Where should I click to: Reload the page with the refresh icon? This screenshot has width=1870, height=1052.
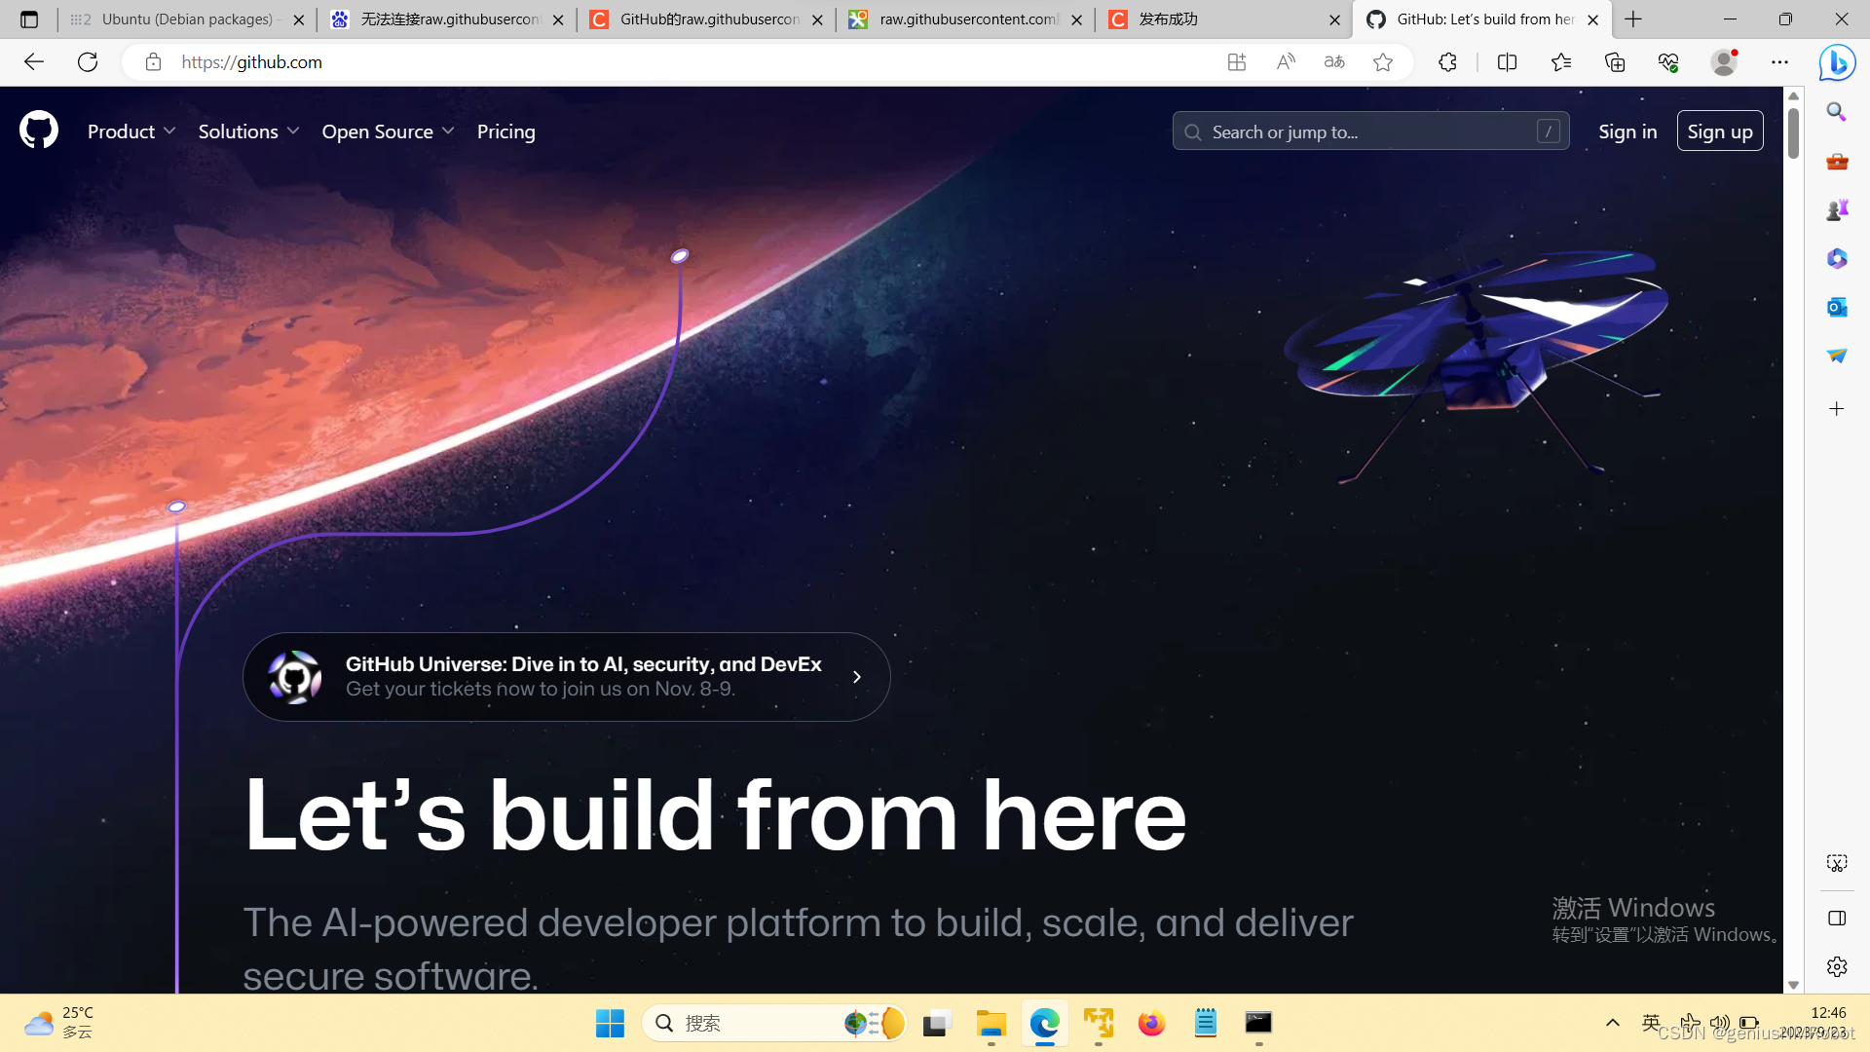(x=88, y=62)
